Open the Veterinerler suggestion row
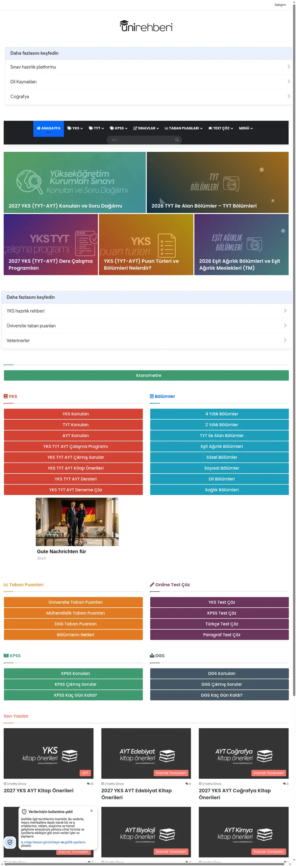This screenshot has width=296, height=866. [x=147, y=340]
